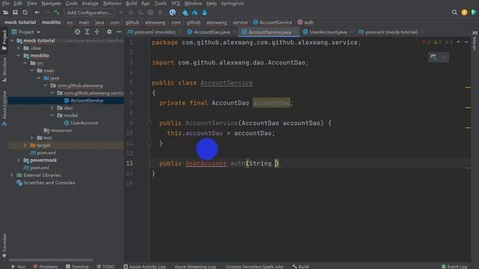479x269 pixels.
Task: Open the Event Log
Action: [x=454, y=266]
